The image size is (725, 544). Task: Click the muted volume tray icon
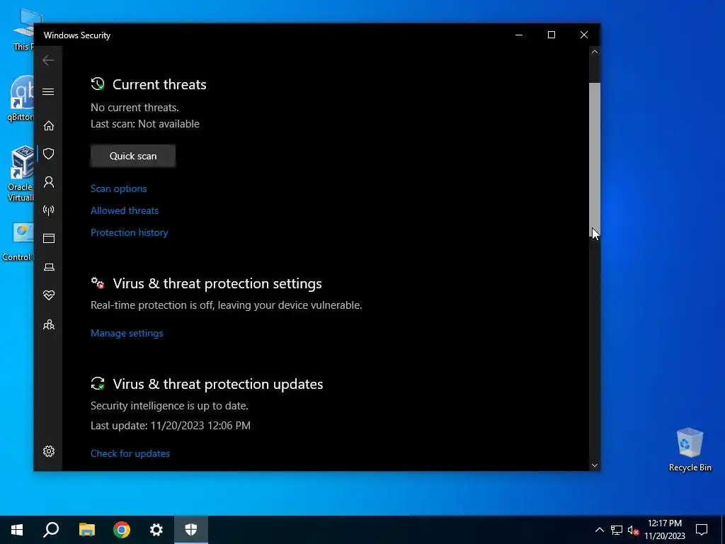coord(634,530)
